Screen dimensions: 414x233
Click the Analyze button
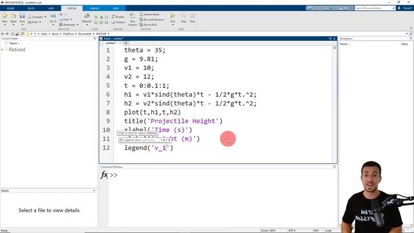click(118, 22)
